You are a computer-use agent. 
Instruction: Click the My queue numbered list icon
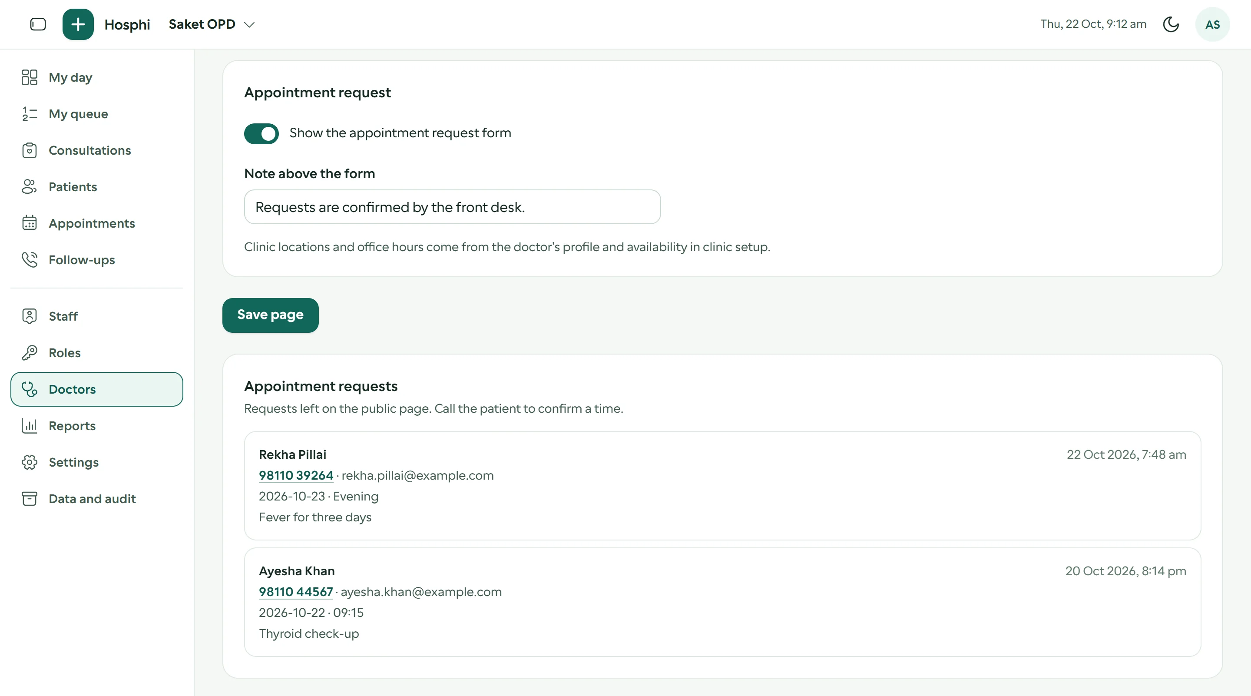[x=30, y=114]
